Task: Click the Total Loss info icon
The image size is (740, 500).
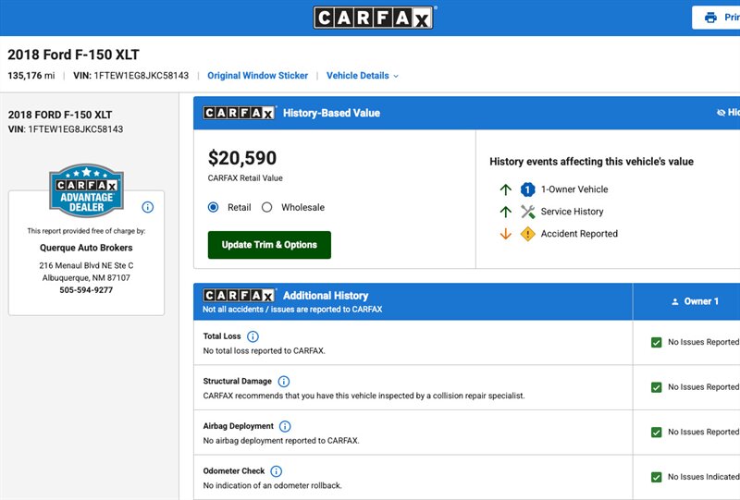Action: (x=253, y=336)
